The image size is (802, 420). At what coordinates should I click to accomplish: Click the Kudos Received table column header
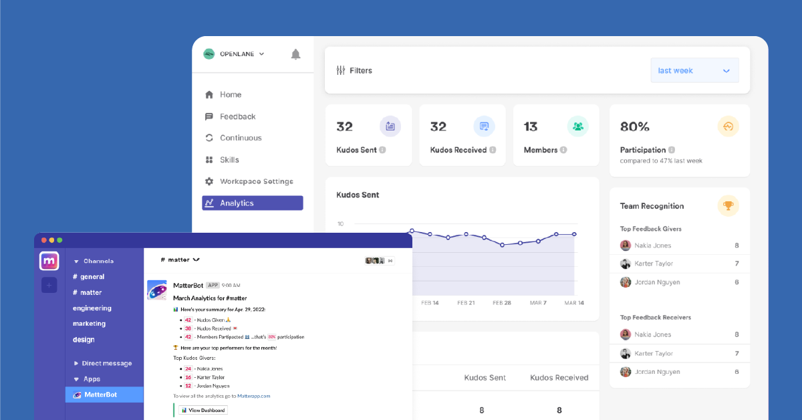pyautogui.click(x=559, y=378)
